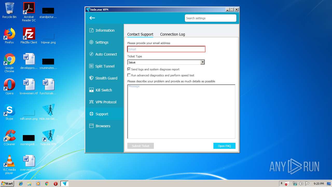Select the Stealth Guard shield icon

coord(91,78)
